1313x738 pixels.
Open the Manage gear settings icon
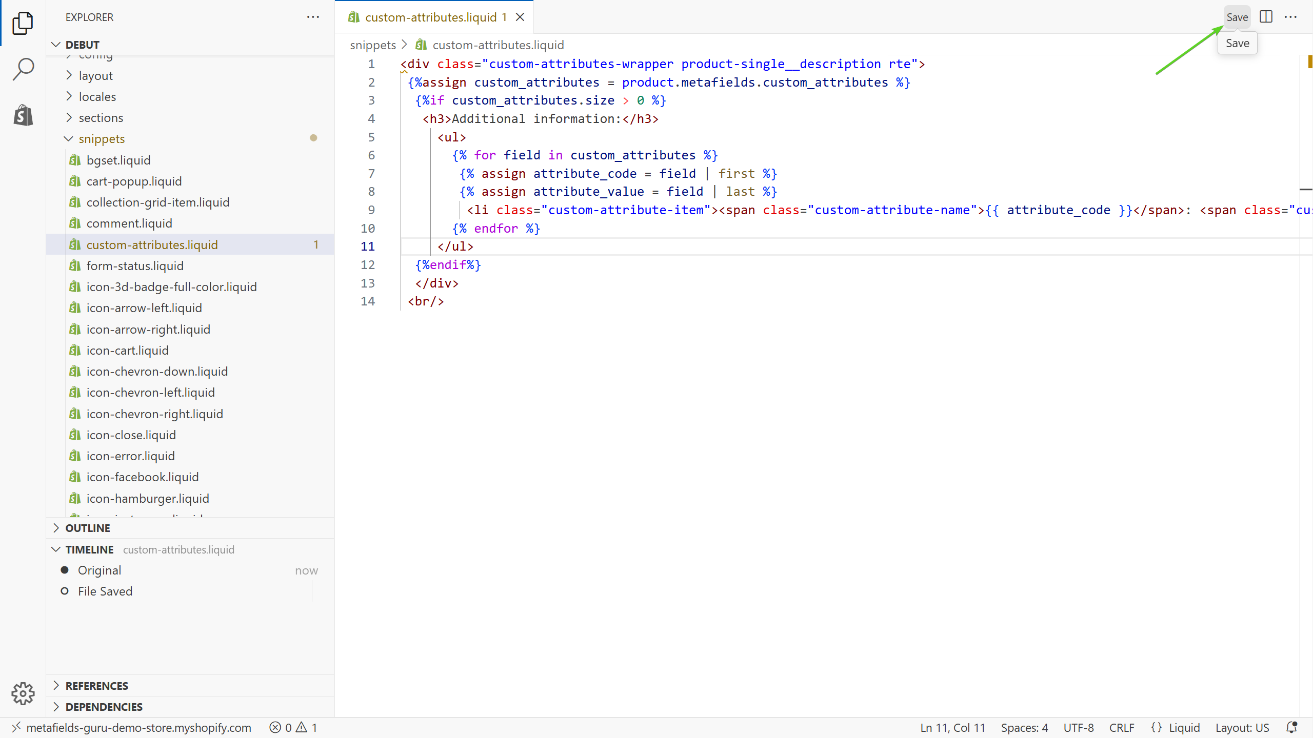coord(23,693)
